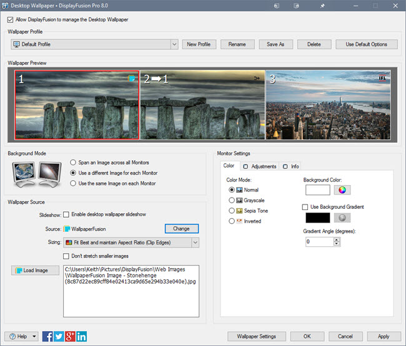Select Span an Image across all Monitors
This screenshot has width=406, height=346.
[x=73, y=162]
